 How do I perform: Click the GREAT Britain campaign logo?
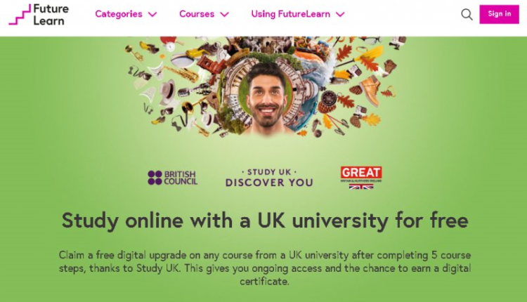tap(361, 178)
